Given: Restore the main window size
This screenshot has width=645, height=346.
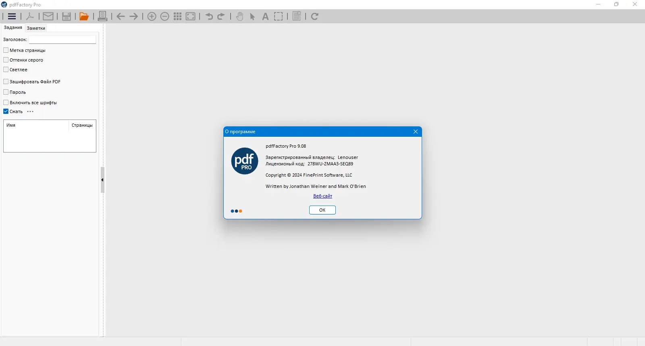Looking at the screenshot, I should point(616,4).
